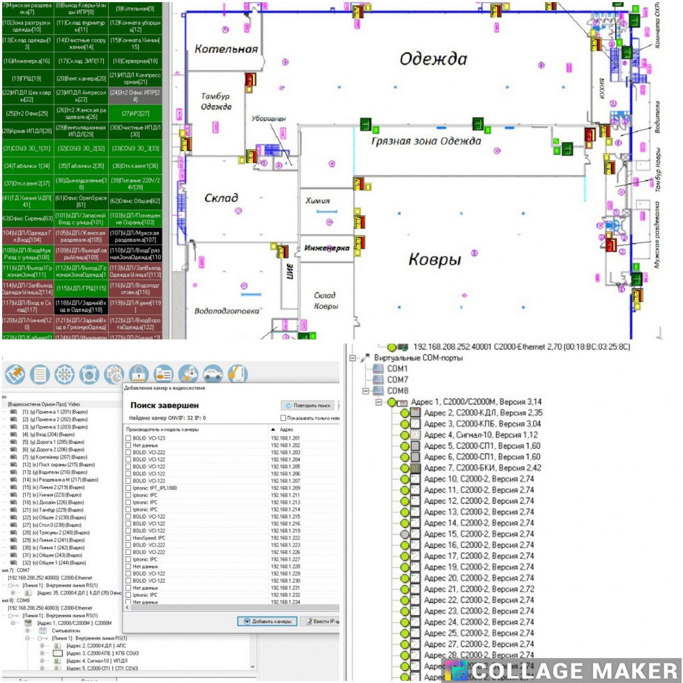The height and width of the screenshot is (683, 683).
Task: Collapse the Виртуальные COM-порты node
Action: point(353,358)
